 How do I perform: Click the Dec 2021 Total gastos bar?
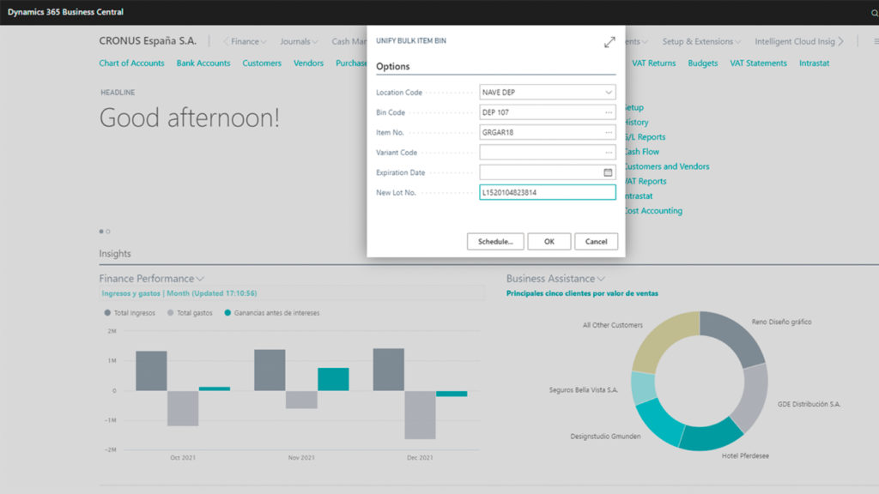click(421, 415)
